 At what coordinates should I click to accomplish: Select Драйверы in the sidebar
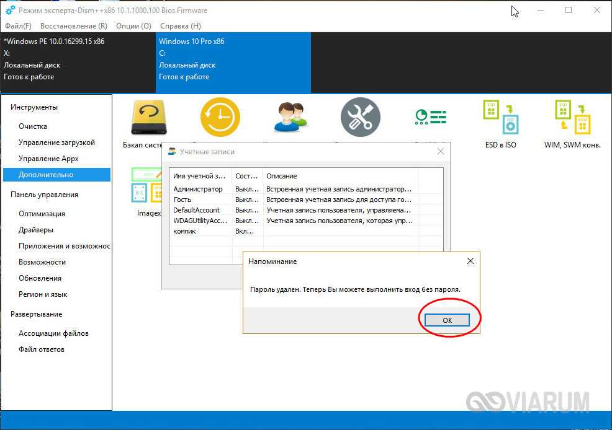point(36,230)
